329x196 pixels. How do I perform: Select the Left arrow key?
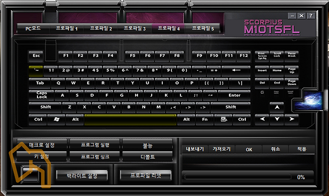(x=262, y=119)
